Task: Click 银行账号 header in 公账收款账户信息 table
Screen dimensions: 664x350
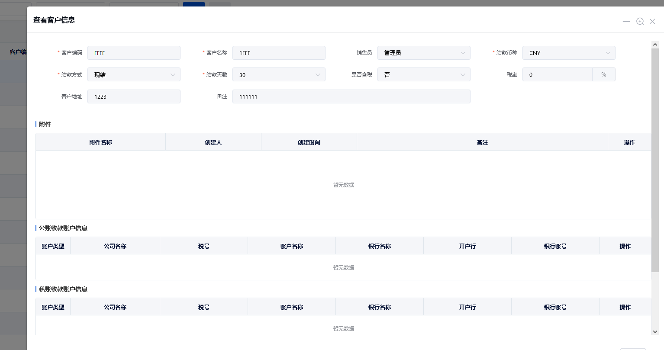Action: (555, 246)
